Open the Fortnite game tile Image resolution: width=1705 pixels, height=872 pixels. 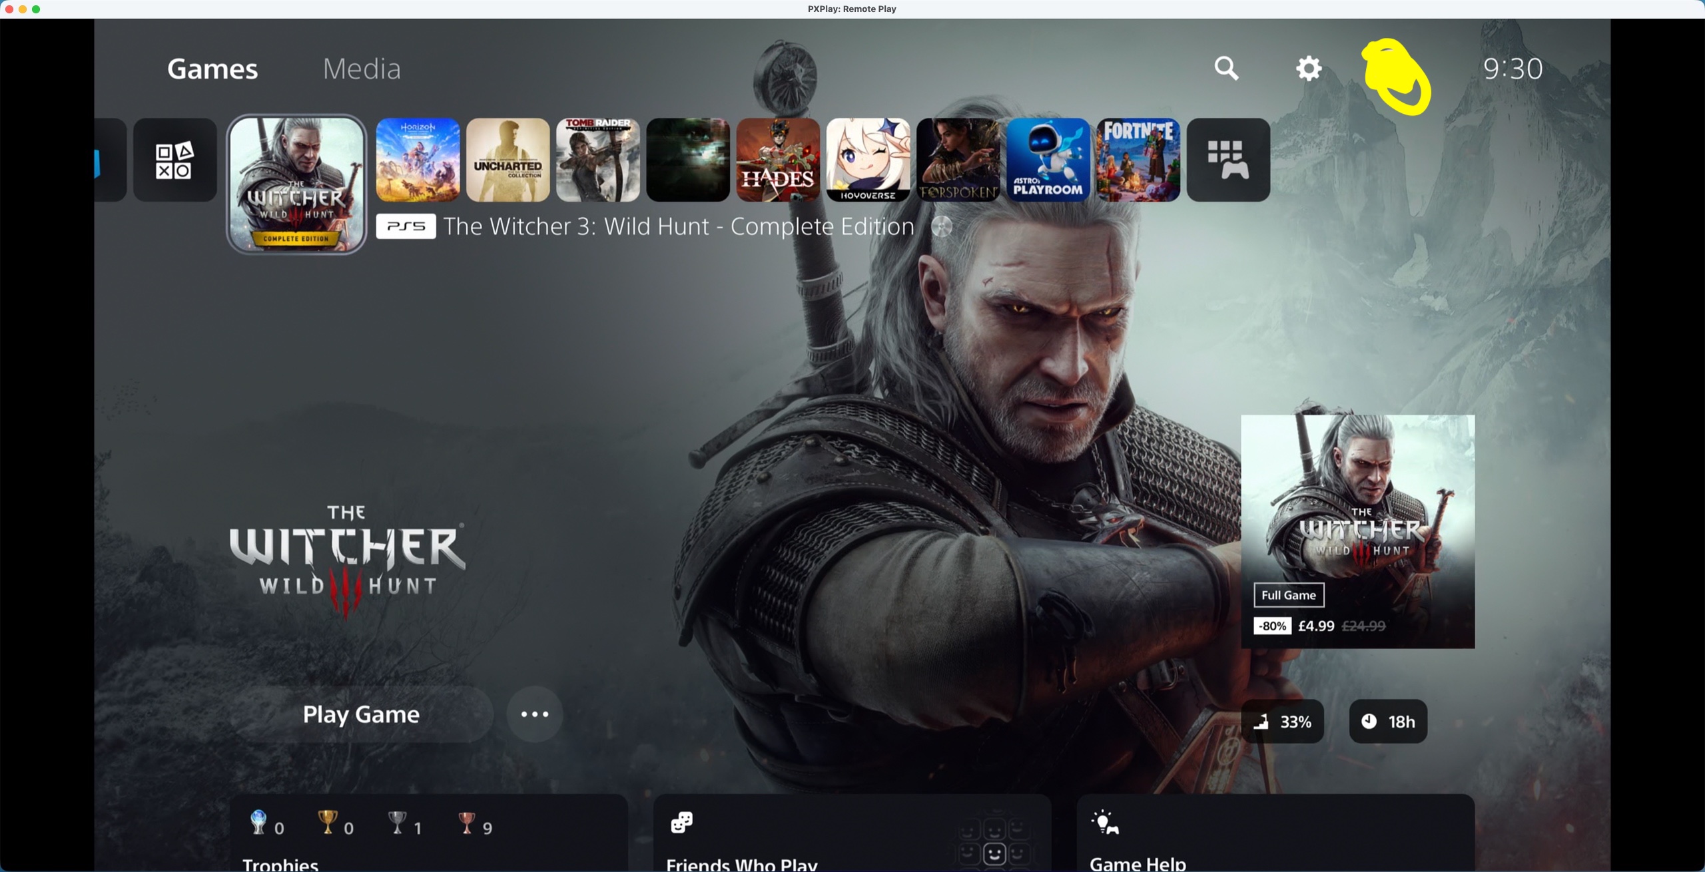click(x=1138, y=160)
